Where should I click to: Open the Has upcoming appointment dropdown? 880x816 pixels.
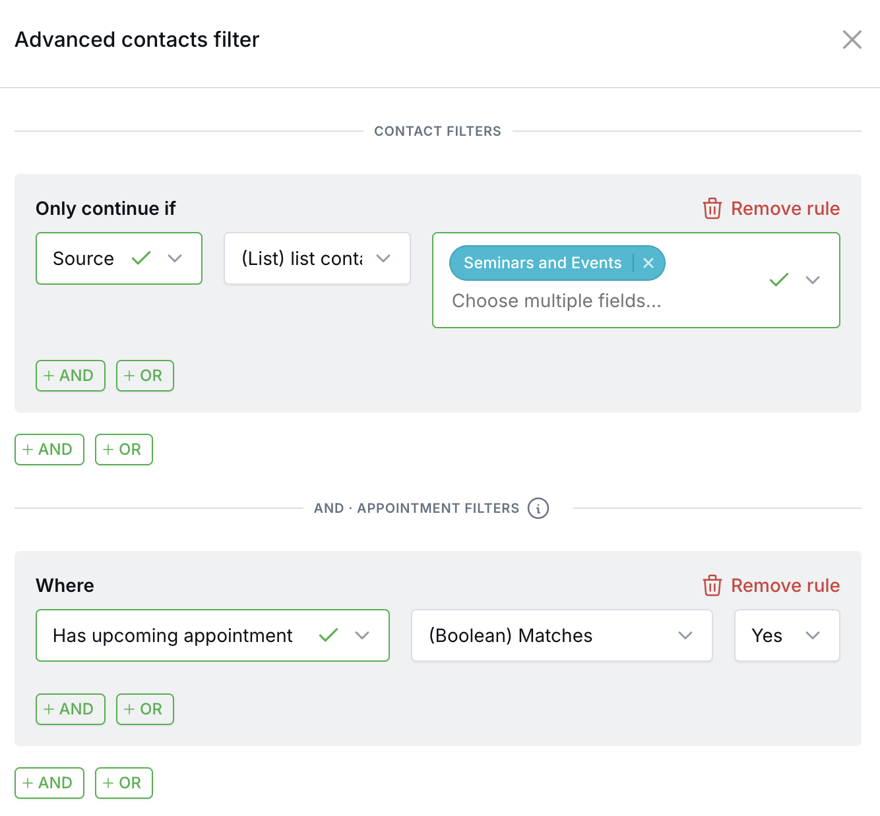pos(212,635)
